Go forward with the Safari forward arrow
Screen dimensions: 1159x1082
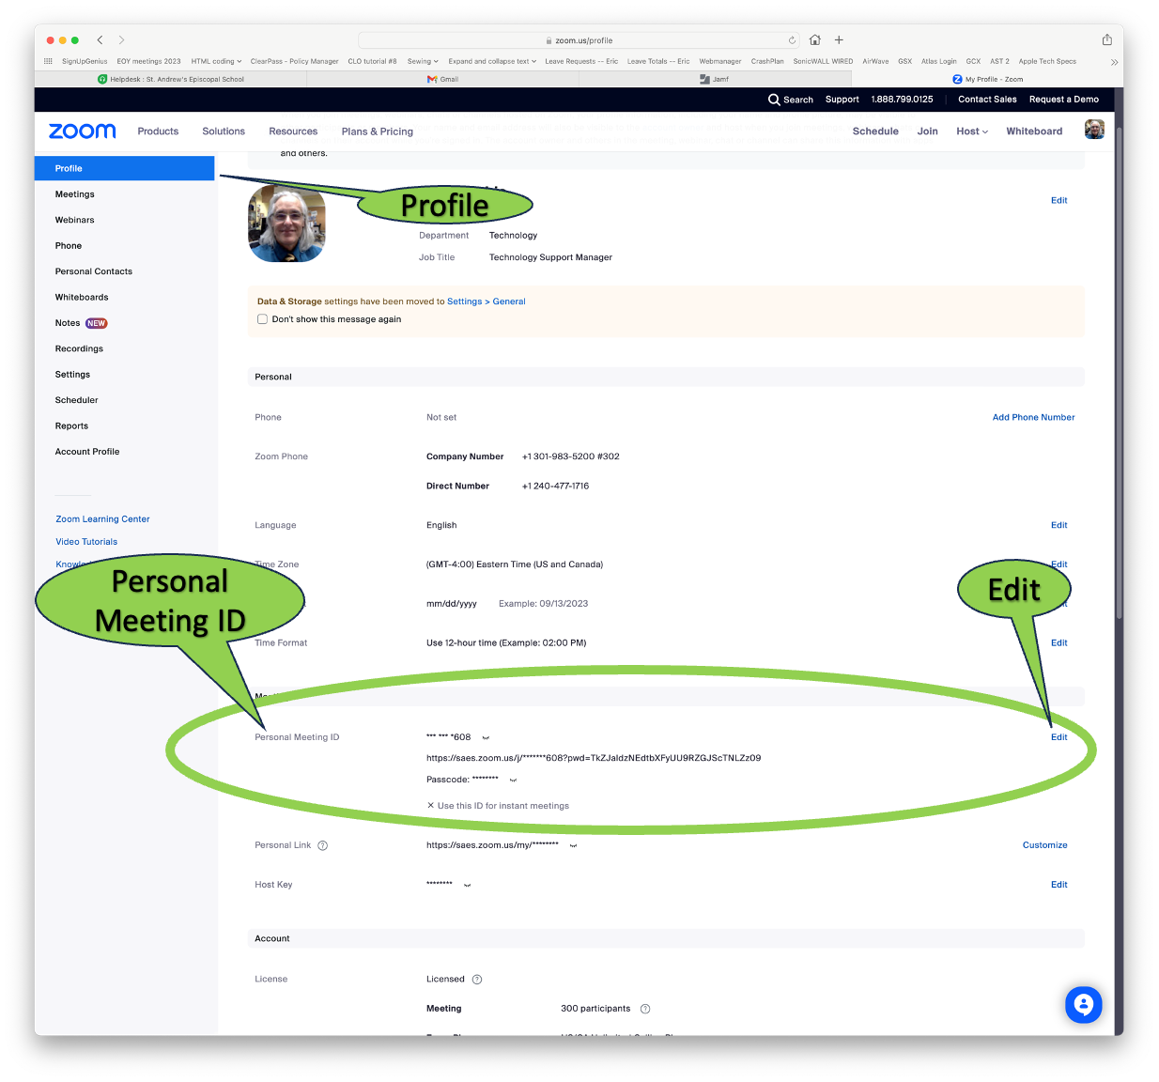121,40
